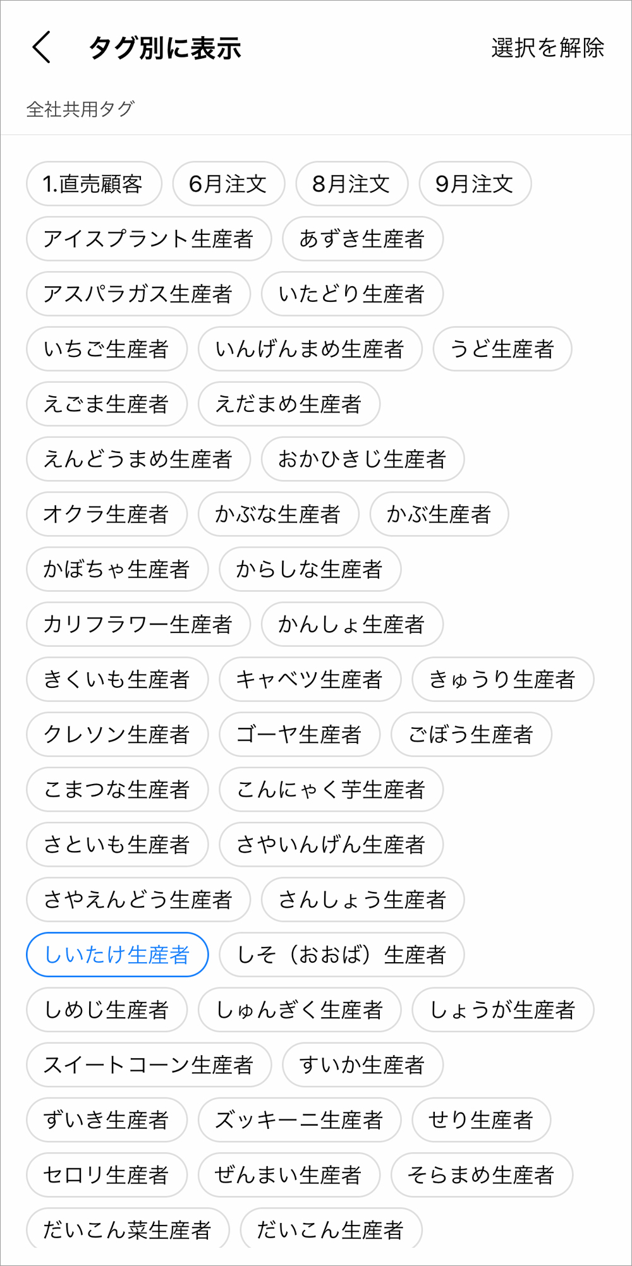Select the かぼちゃ生産者 tag

point(117,569)
